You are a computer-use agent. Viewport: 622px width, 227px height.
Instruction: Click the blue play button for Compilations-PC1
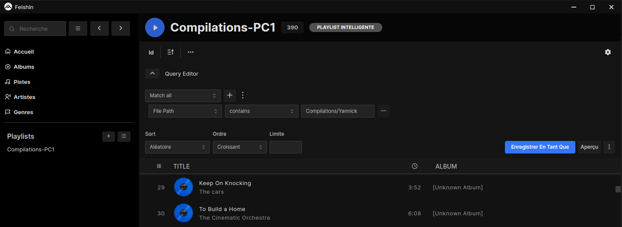[155, 28]
